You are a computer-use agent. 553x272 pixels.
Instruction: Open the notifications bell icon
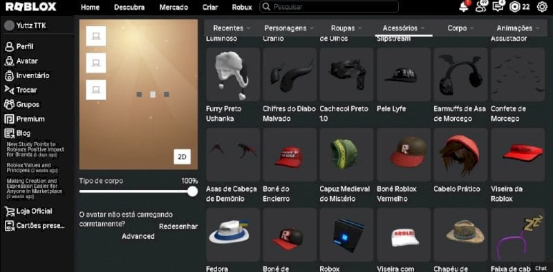464,7
